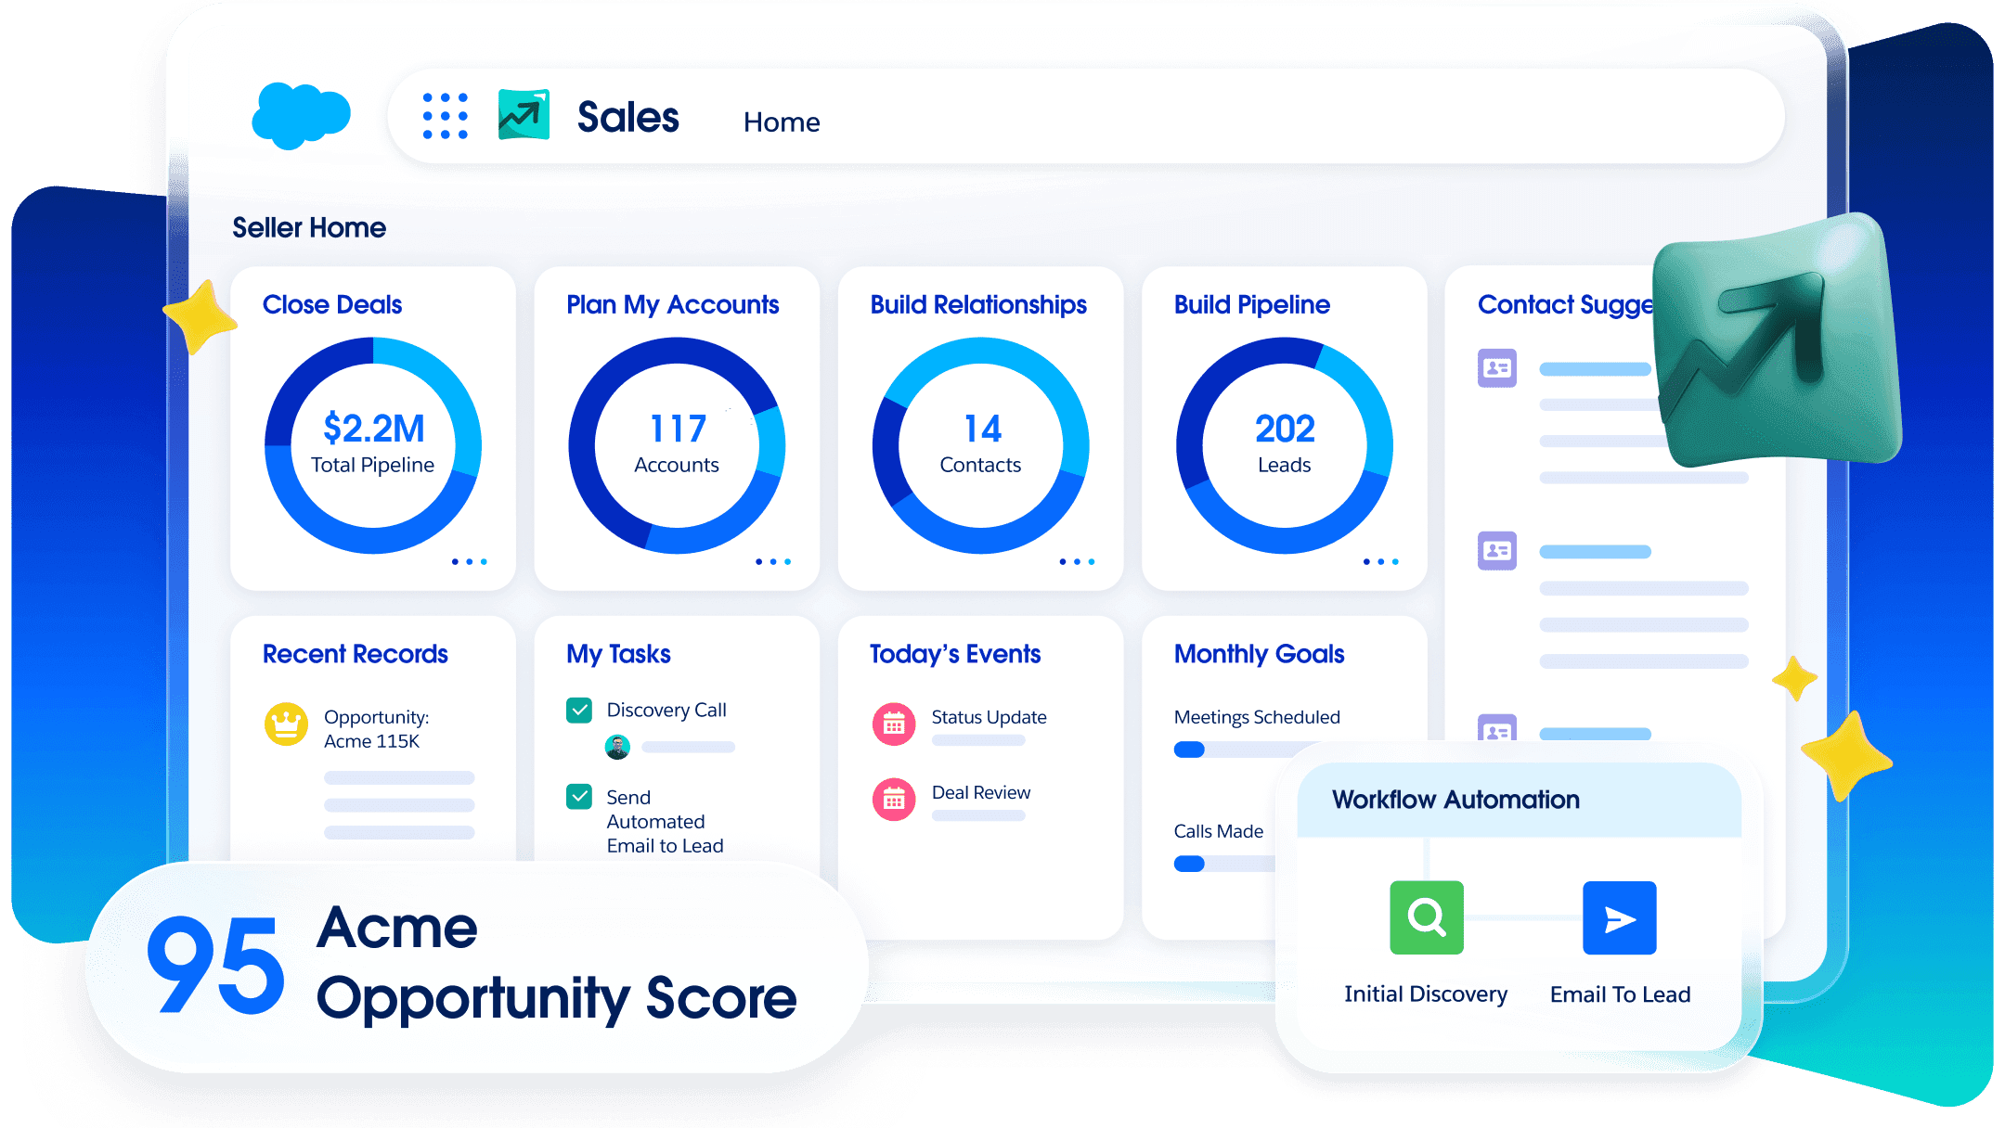Click the assignee avatar under Discovery Call
This screenshot has width=2005, height=1128.
(617, 747)
